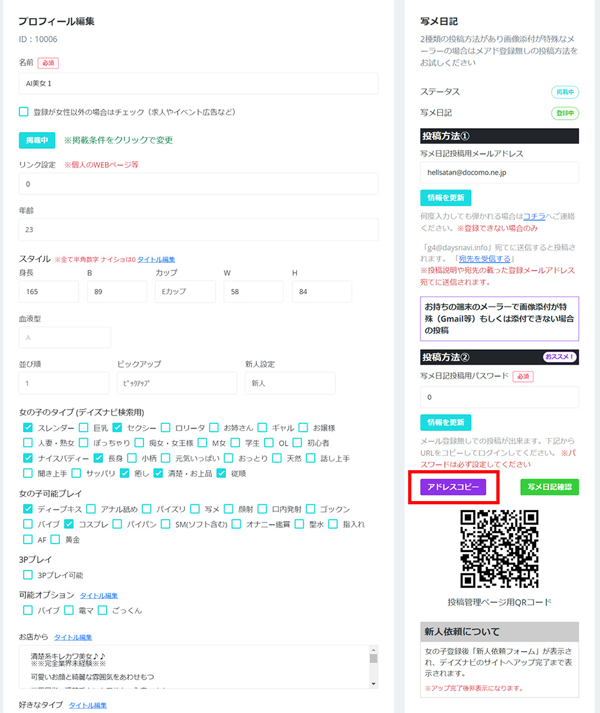Open the ピックアップ dropdown

pyautogui.click(x=176, y=383)
